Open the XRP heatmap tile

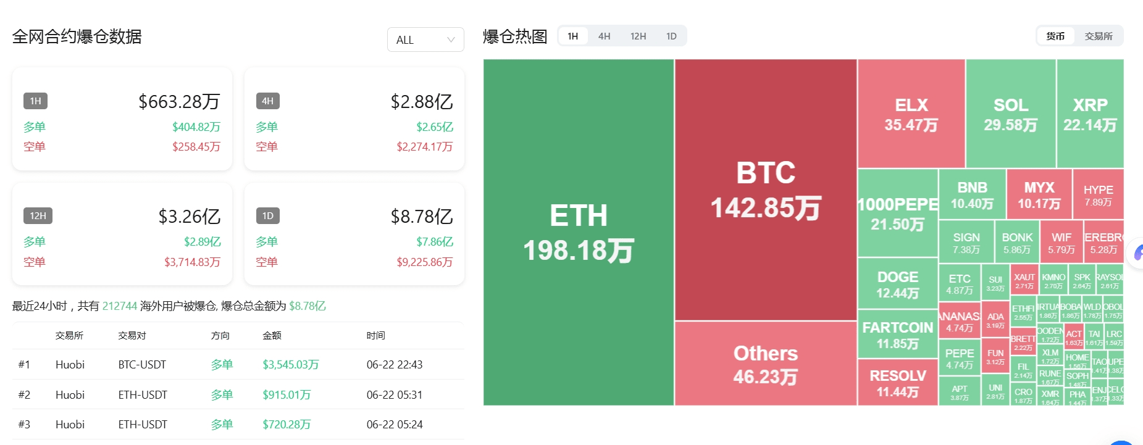1090,114
